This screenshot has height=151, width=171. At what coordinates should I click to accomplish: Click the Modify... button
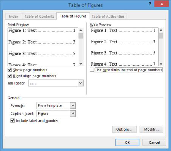click(x=151, y=129)
